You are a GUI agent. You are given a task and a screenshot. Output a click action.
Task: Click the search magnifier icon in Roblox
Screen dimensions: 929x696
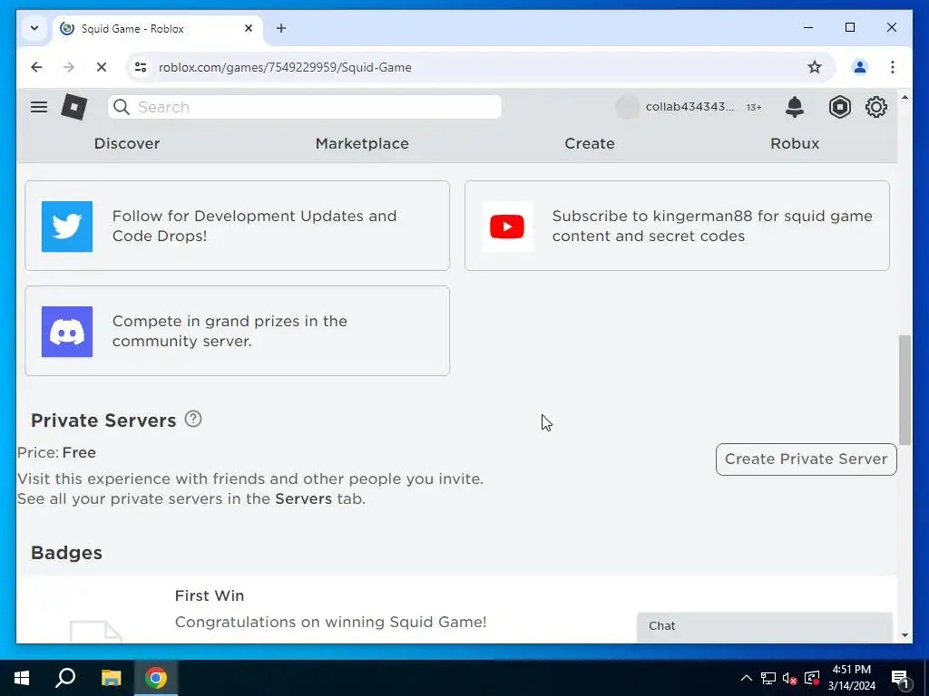122,107
